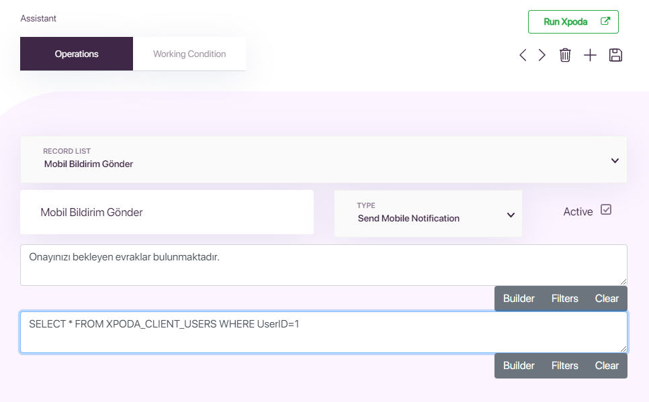Go to next record arrow
This screenshot has height=402, width=649.
click(x=542, y=55)
